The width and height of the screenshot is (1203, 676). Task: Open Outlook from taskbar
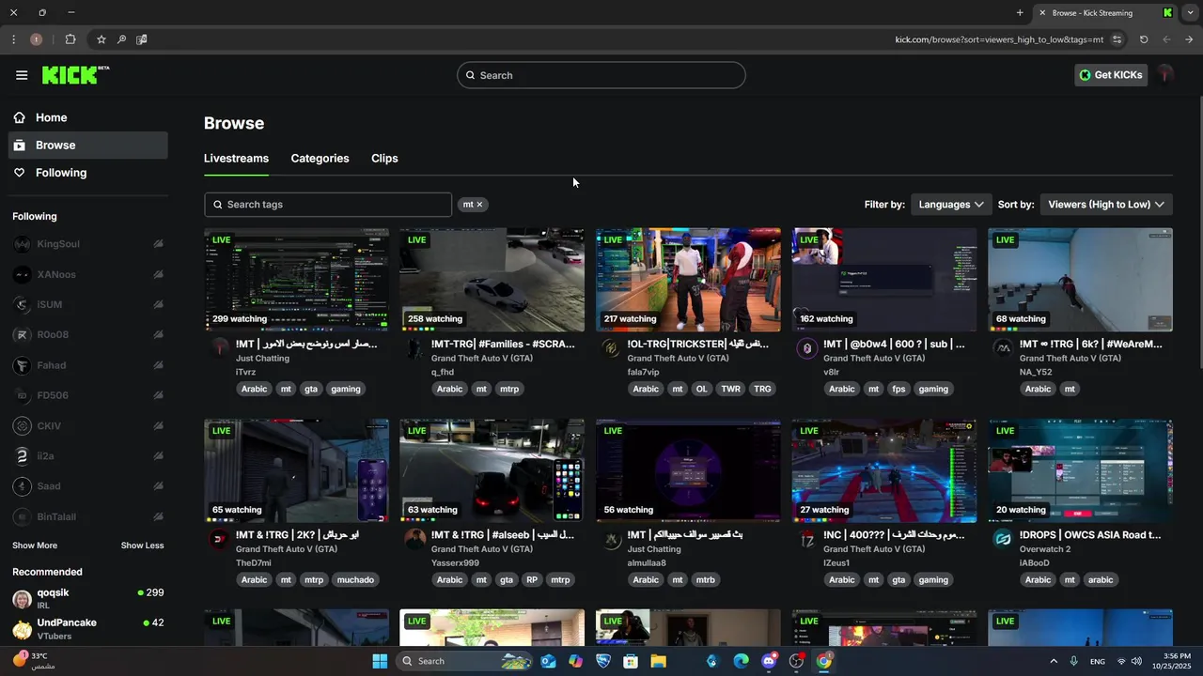tap(548, 661)
